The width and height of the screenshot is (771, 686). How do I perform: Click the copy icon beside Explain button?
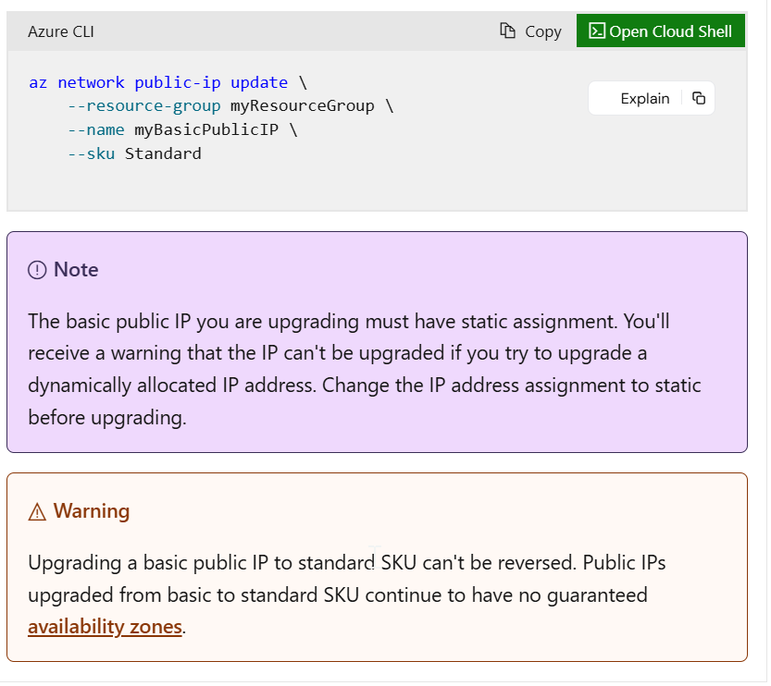[x=700, y=98]
